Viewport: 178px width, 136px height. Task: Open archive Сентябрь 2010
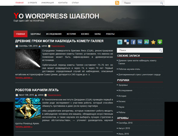(x=126, y=123)
